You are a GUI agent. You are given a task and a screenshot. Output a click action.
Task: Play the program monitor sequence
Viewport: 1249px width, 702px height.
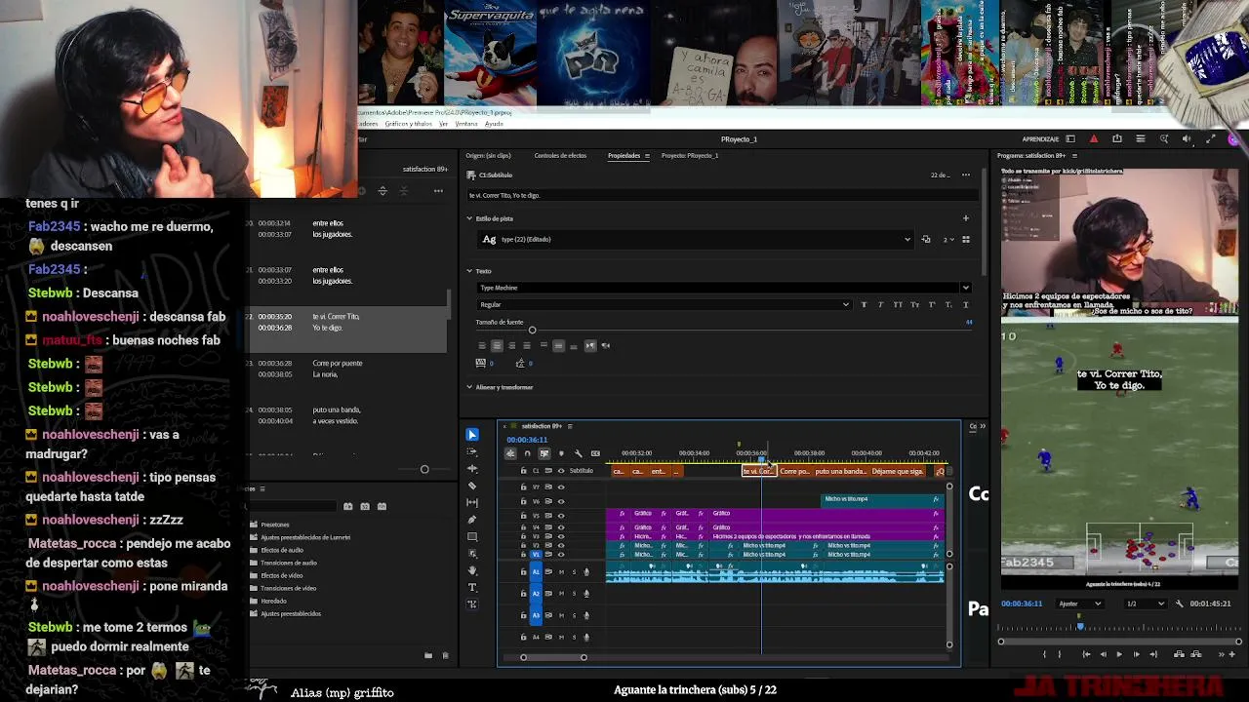pyautogui.click(x=1119, y=654)
